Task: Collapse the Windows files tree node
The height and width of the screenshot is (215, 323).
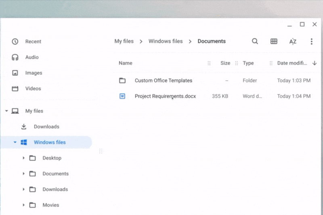Action: 15,142
